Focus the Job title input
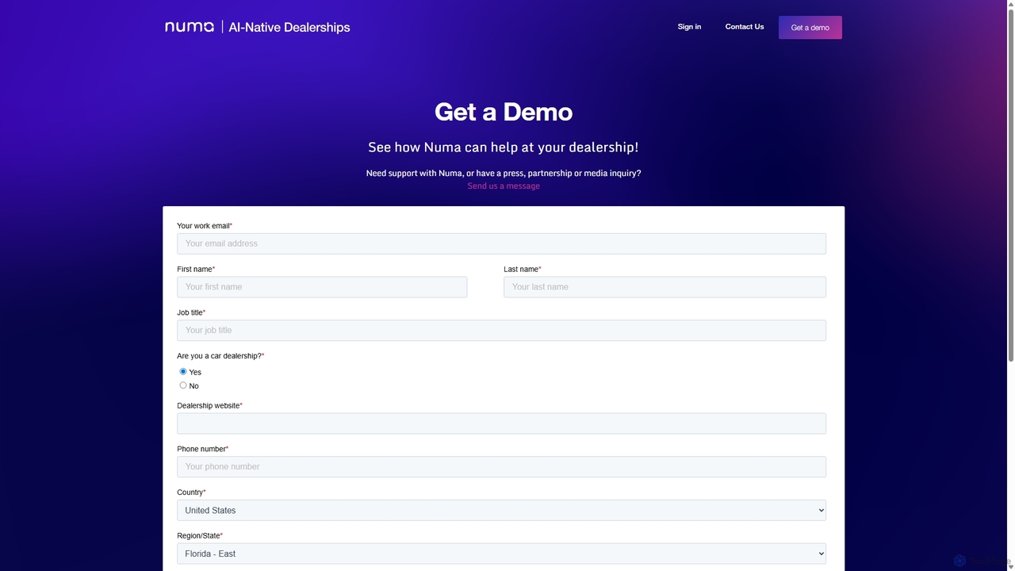The width and height of the screenshot is (1015, 571). (501, 330)
